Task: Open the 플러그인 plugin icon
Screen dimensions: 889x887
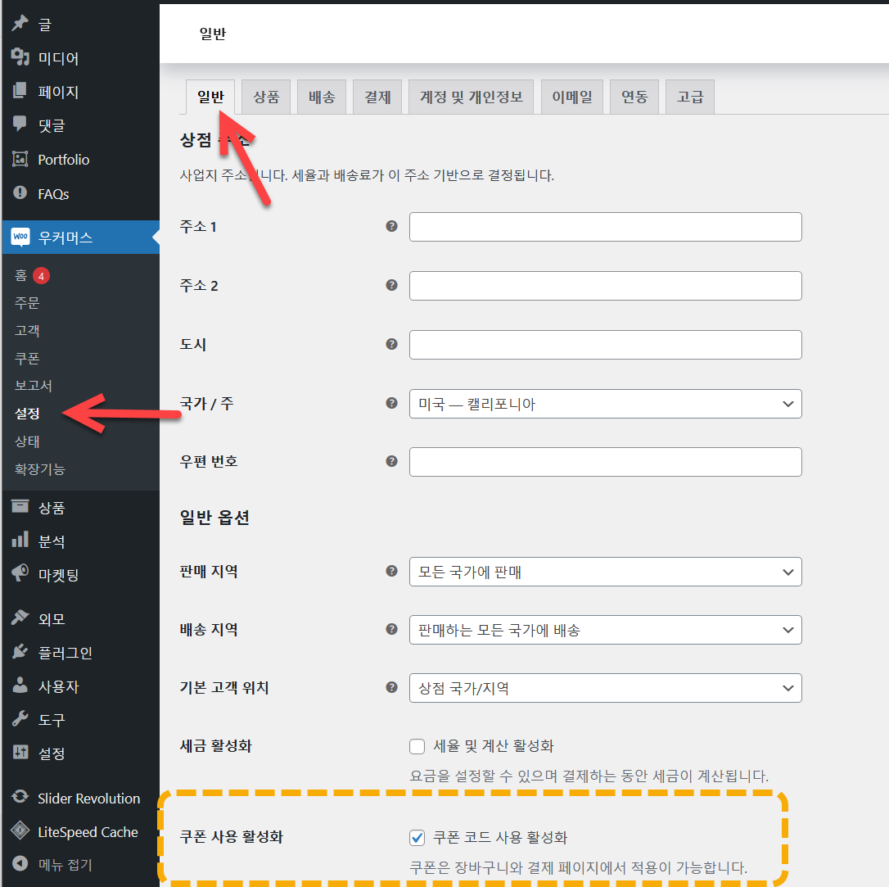Action: click(21, 652)
